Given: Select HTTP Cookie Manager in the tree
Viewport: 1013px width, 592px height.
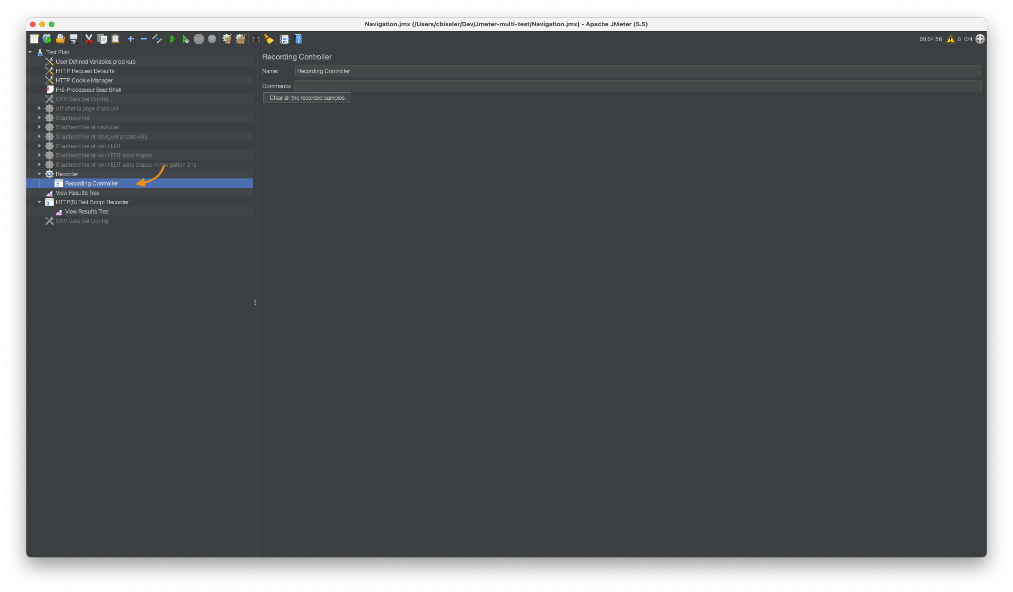Looking at the screenshot, I should [84, 80].
